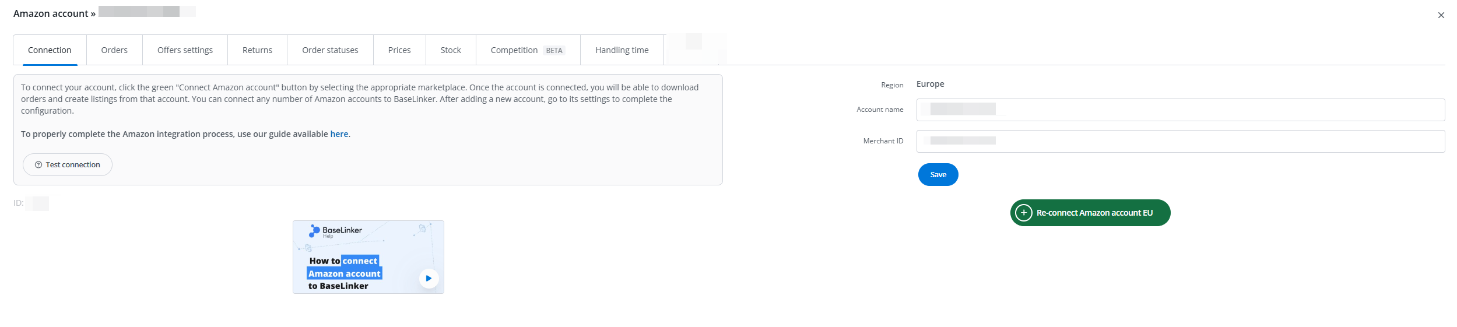The width and height of the screenshot is (1457, 327).
Task: Click the blue Save button
Action: coord(938,175)
